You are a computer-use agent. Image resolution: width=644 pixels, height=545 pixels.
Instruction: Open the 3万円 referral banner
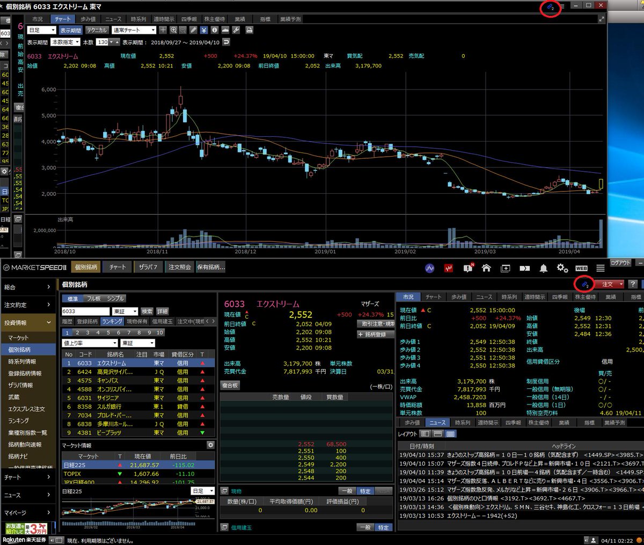click(x=26, y=528)
